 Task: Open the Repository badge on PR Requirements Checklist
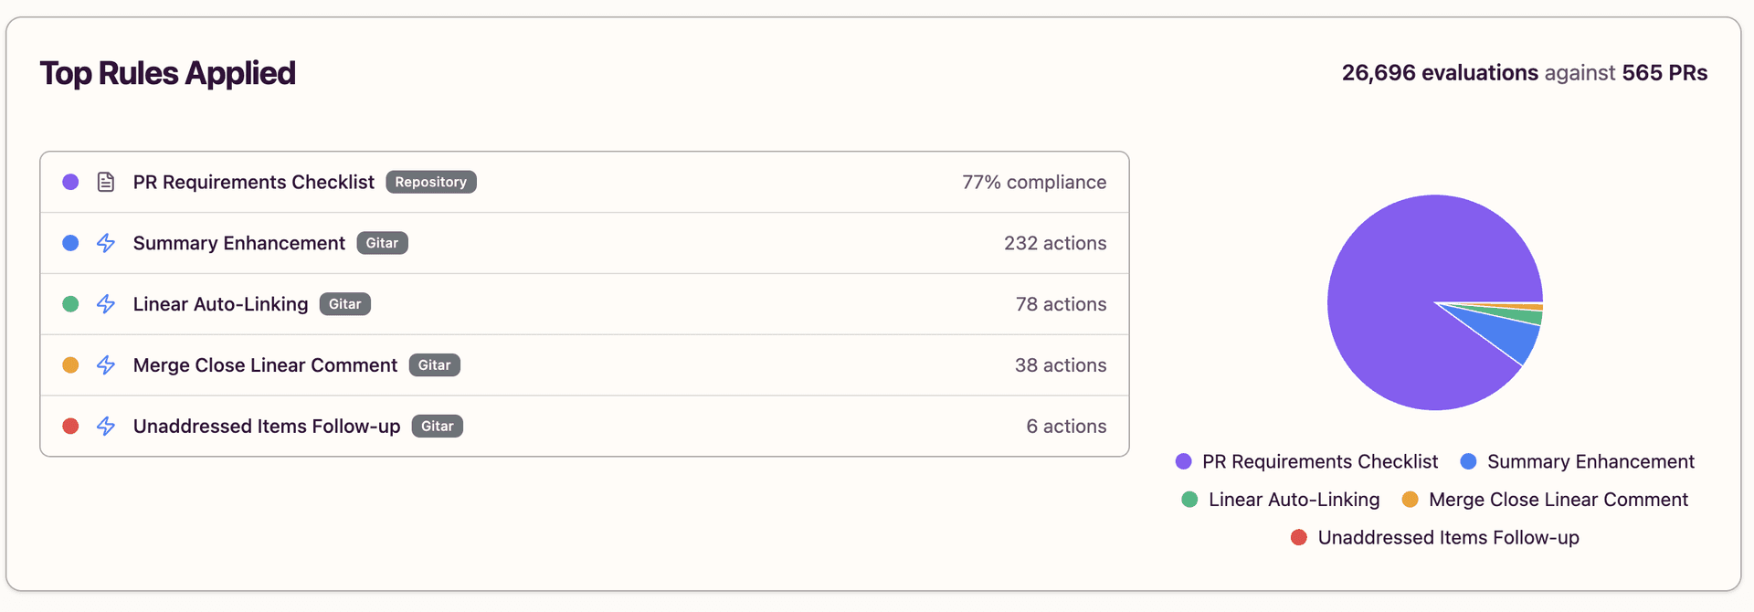pos(430,182)
